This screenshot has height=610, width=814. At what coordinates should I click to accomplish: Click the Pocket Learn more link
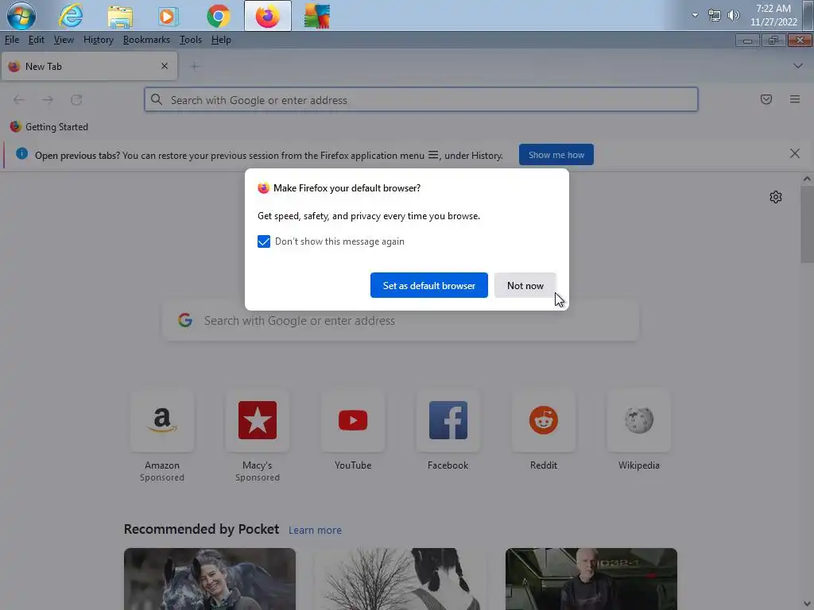[x=315, y=530]
